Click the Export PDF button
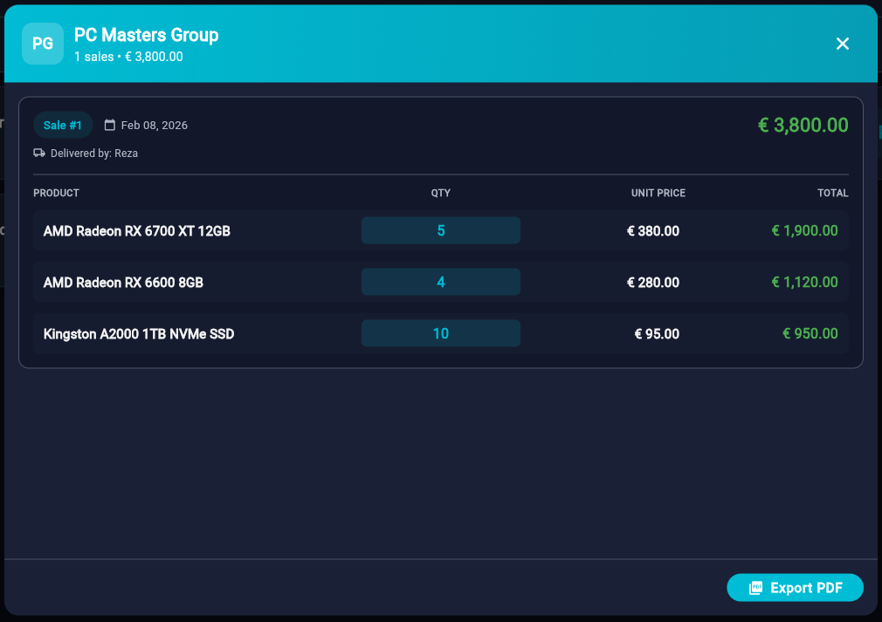The height and width of the screenshot is (622, 882). pos(795,588)
